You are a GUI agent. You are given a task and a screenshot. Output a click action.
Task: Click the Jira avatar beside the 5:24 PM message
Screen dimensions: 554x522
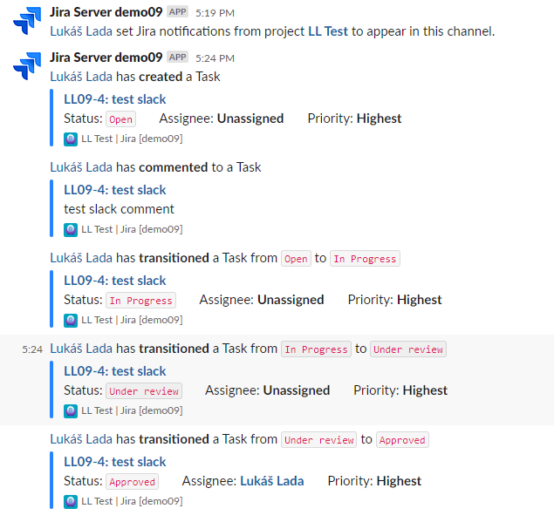click(x=27, y=66)
